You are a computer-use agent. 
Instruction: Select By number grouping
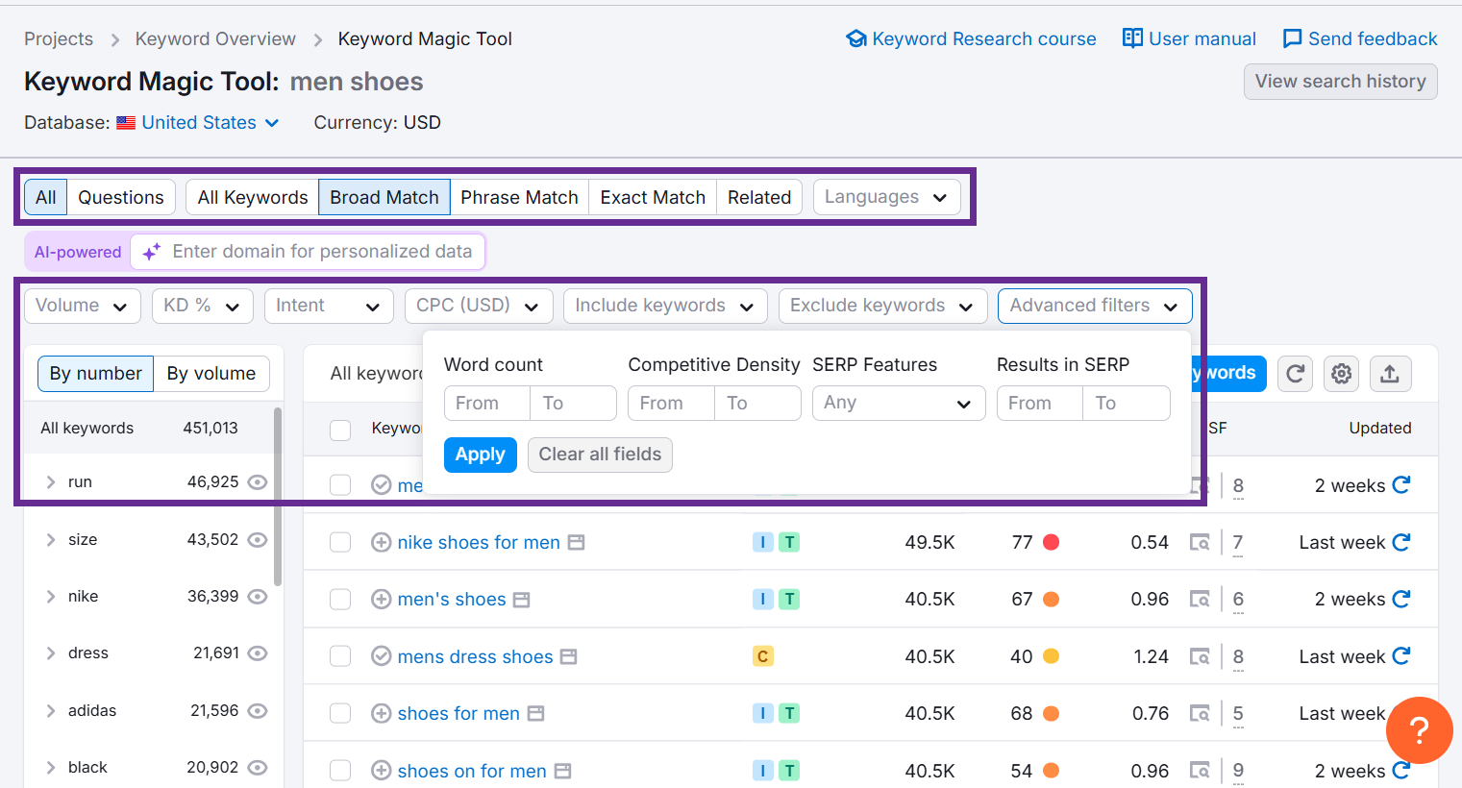pos(95,374)
